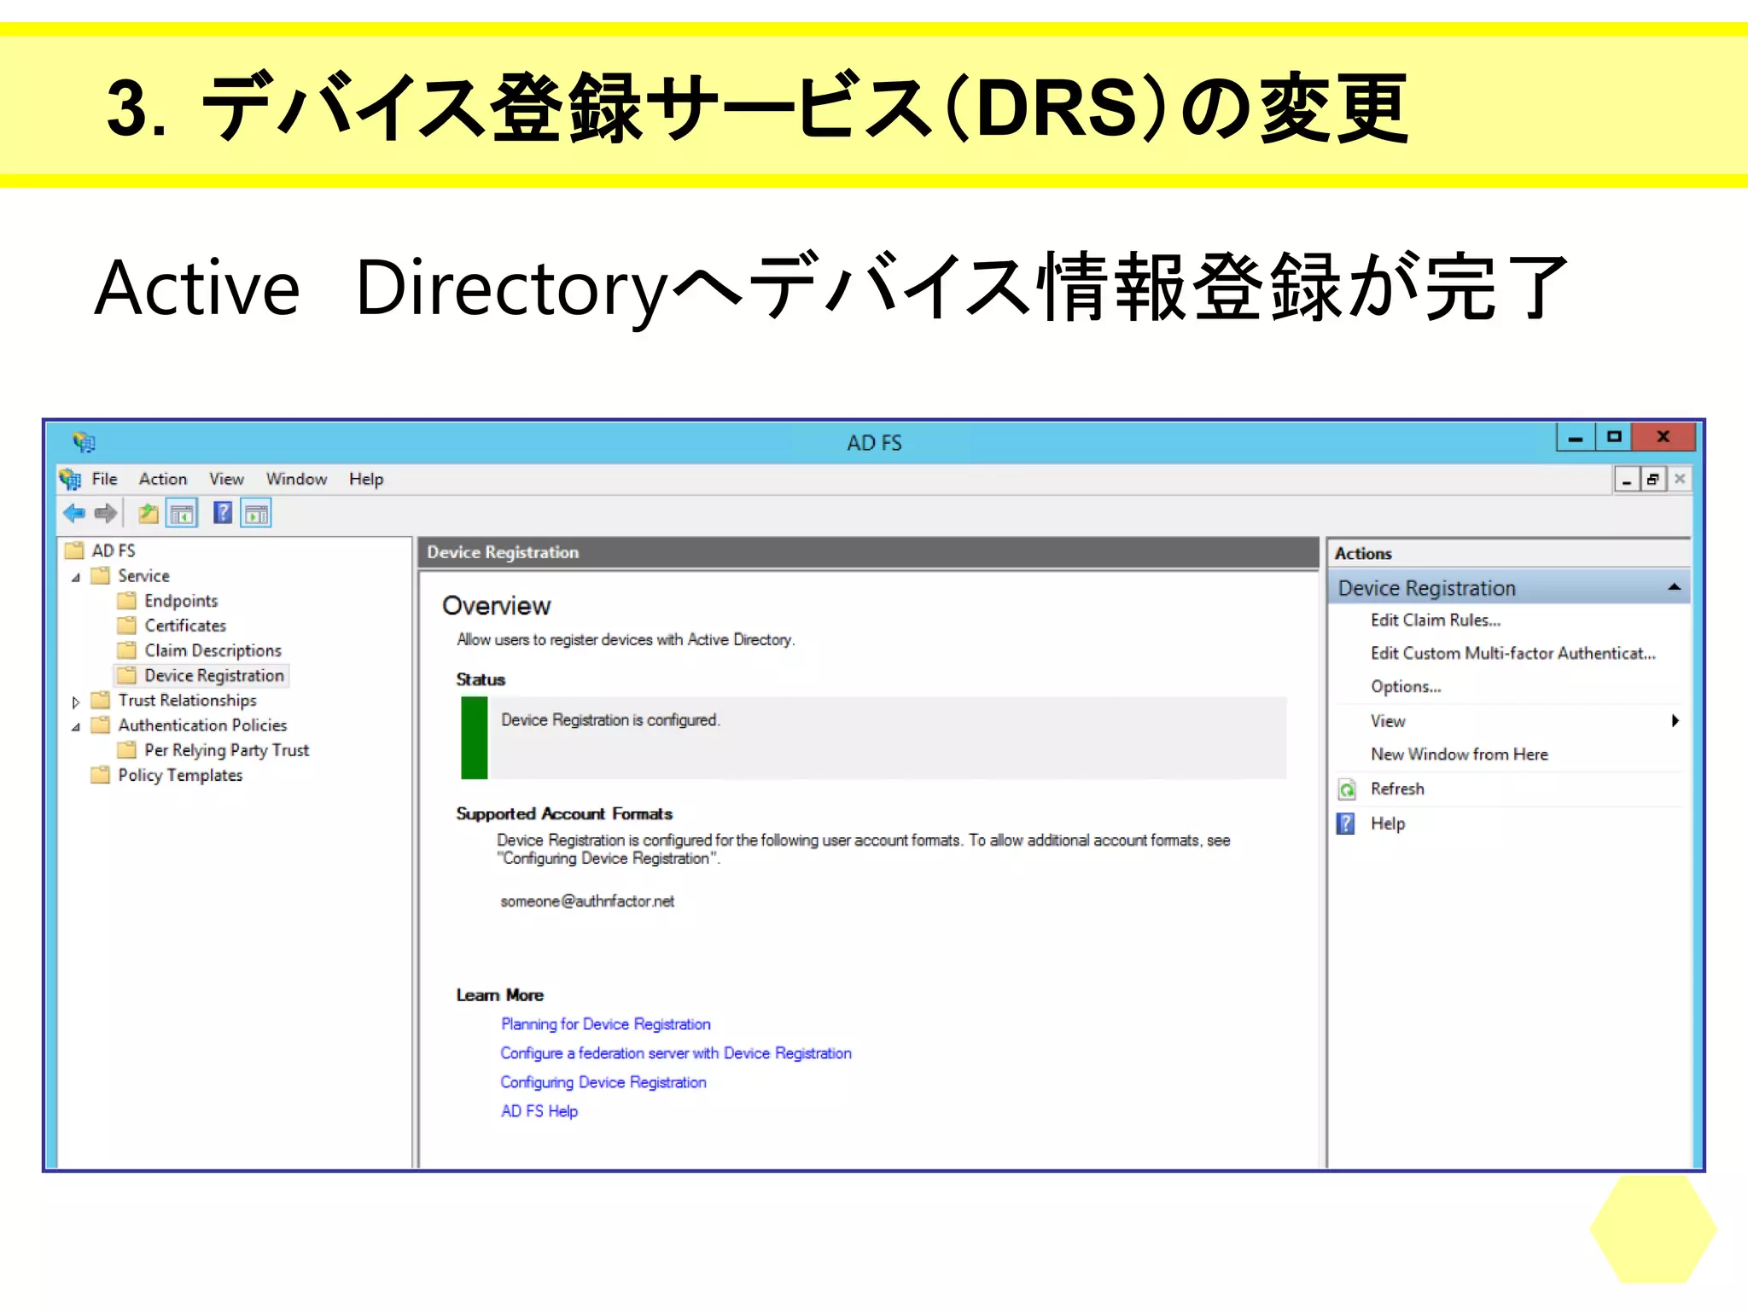Click Edit Claim Rules action
Viewport: 1748px width, 1311px height.
click(x=1436, y=621)
